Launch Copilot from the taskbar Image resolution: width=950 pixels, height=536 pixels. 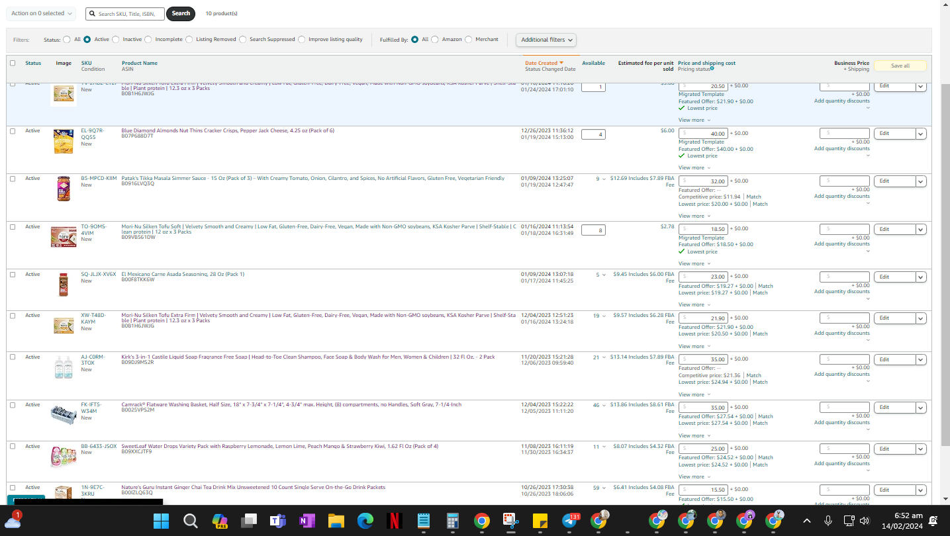coord(220,521)
